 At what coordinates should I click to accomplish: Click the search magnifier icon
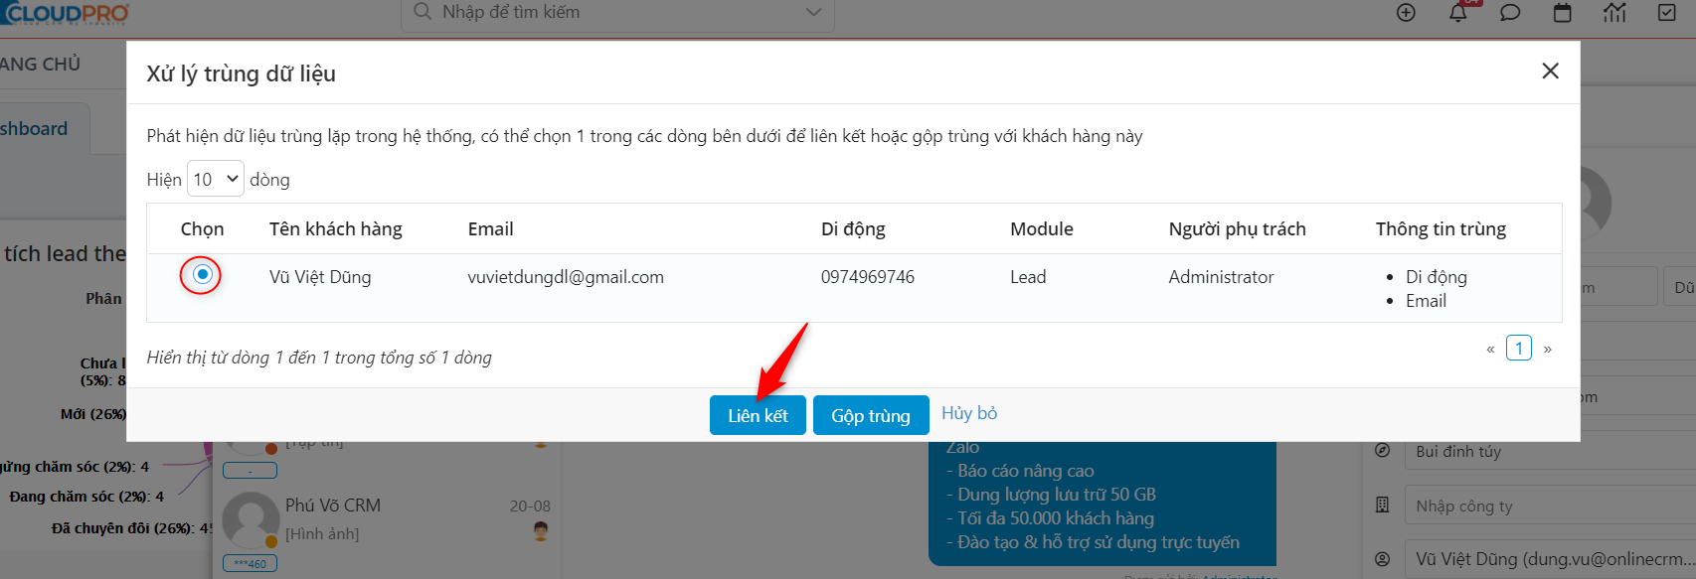pos(423,12)
